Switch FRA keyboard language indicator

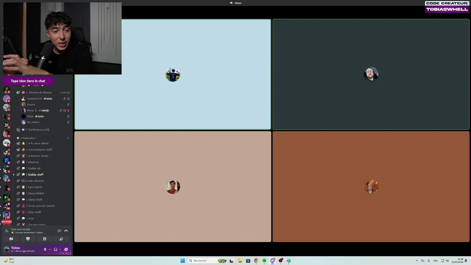pyautogui.click(x=436, y=261)
